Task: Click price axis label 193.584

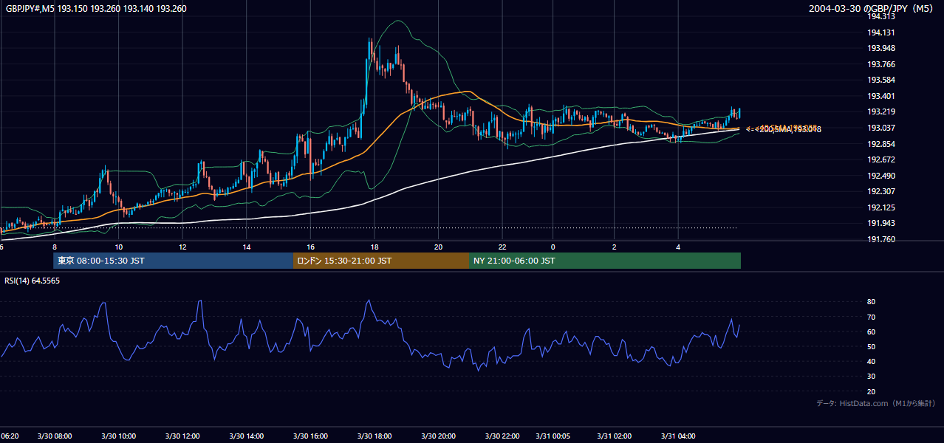Action: [x=881, y=80]
